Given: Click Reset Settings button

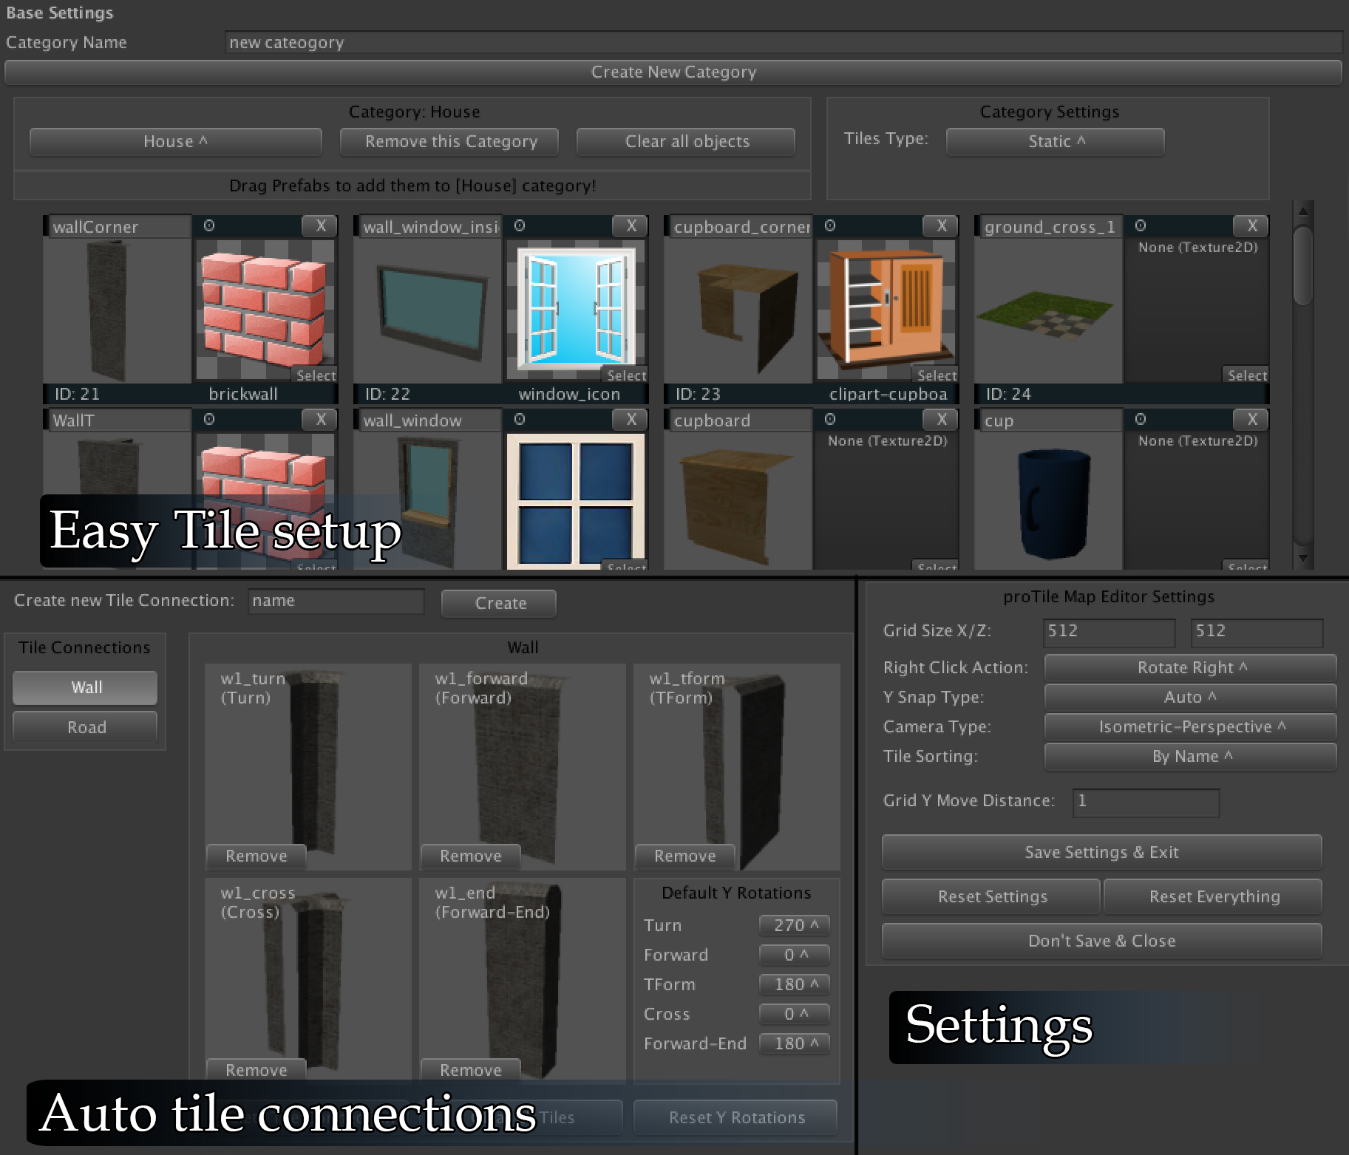Looking at the screenshot, I should 991,897.
